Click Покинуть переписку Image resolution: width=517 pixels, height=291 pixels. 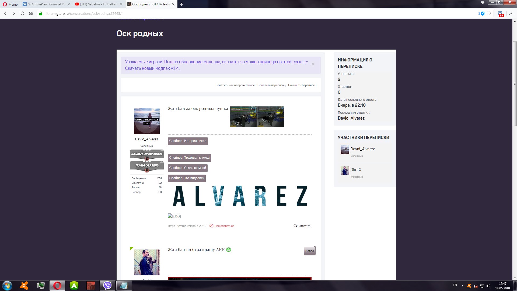tap(302, 85)
